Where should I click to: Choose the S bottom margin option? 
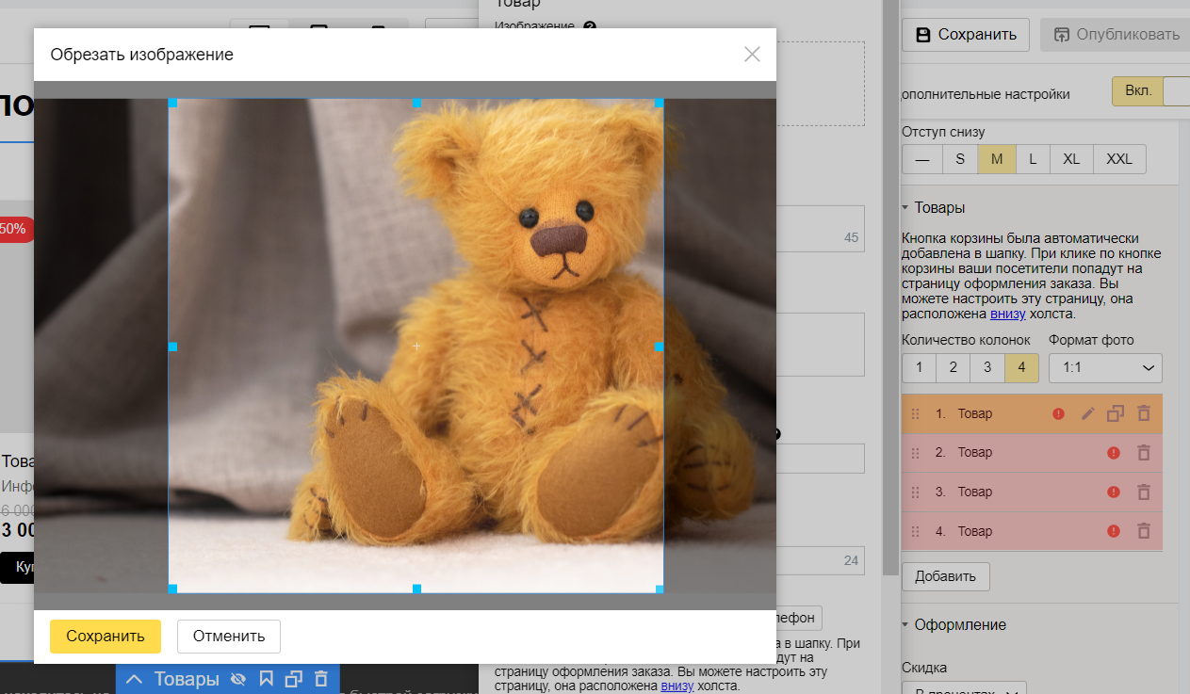coord(959,159)
